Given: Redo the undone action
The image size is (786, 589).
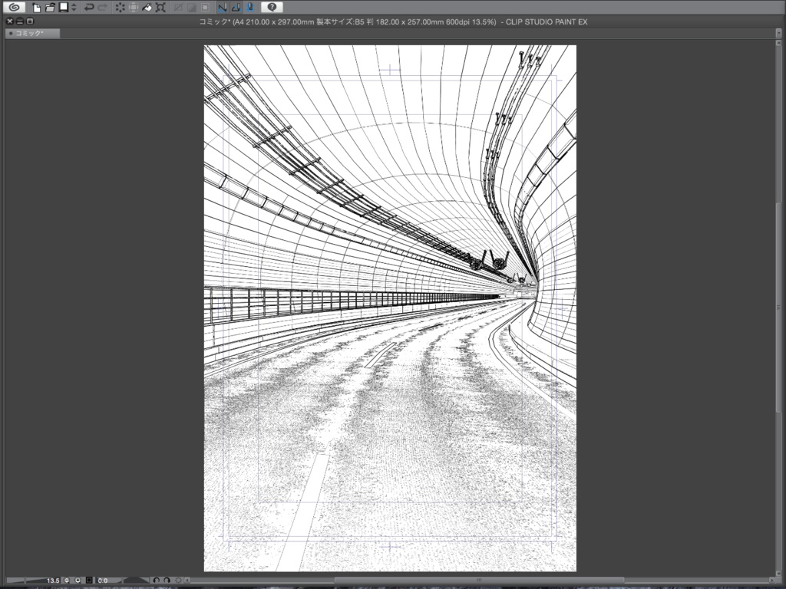Looking at the screenshot, I should click(103, 8).
